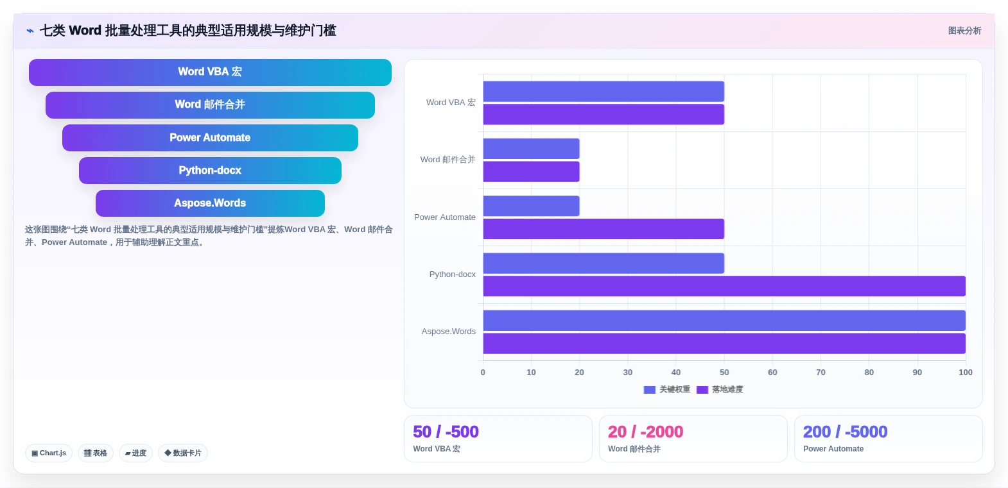Click the Power Automate 落地难度 bar
1008x488 pixels.
click(x=604, y=229)
